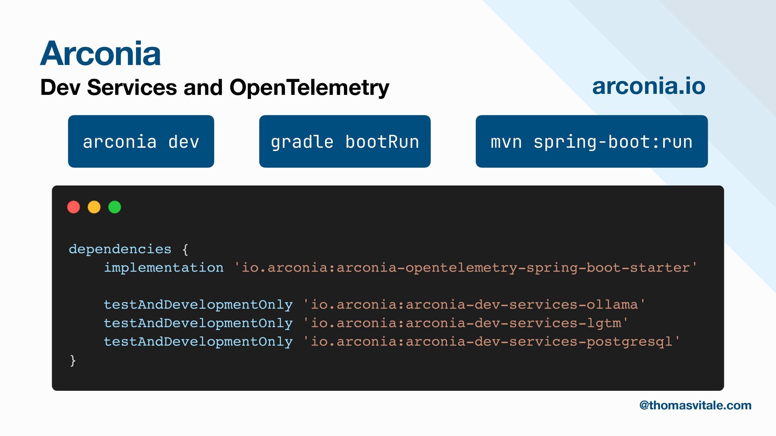Click the red close dot in code window
This screenshot has width=776, height=436.
[x=74, y=207]
